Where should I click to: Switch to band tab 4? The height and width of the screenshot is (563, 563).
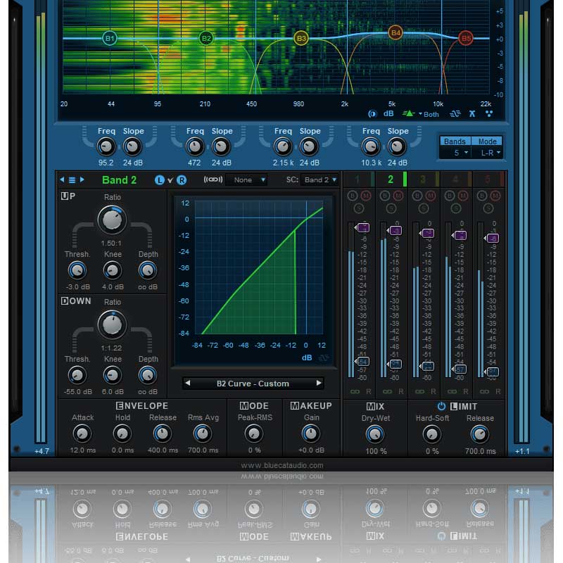pos(456,179)
